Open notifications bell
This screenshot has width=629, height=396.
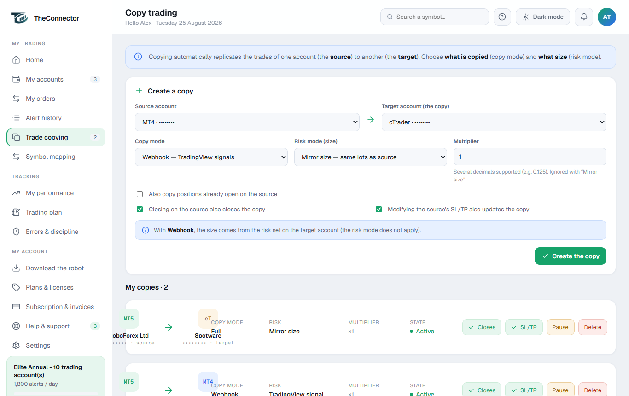584,17
